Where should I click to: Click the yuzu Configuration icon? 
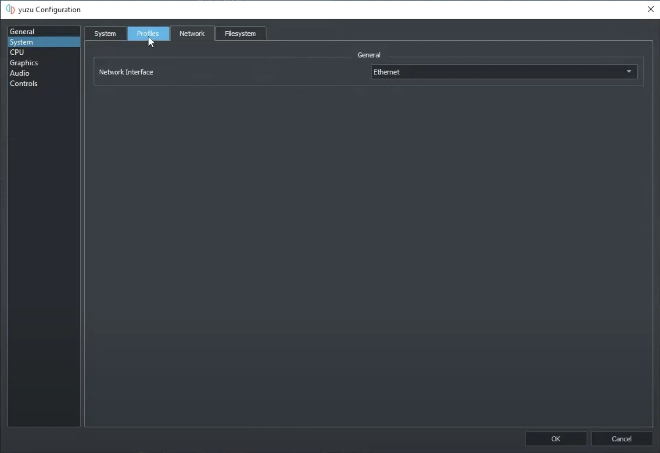10,10
